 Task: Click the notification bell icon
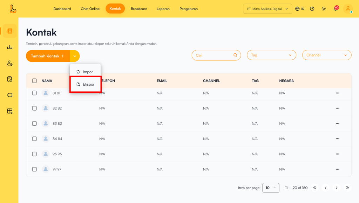click(336, 9)
